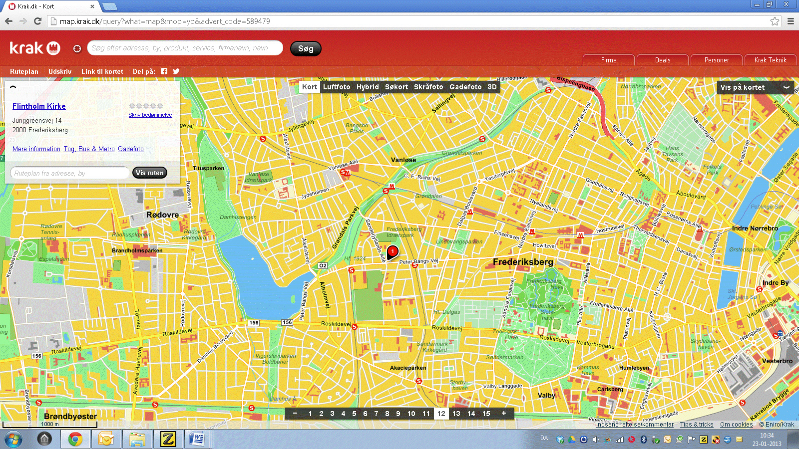The height and width of the screenshot is (449, 799).
Task: Select the Ruteplan menu item
Action: (24, 71)
